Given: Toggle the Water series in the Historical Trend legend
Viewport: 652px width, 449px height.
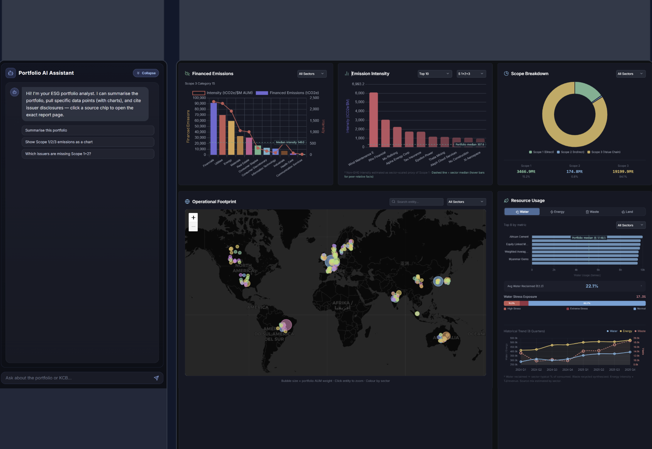Looking at the screenshot, I should tap(612, 331).
